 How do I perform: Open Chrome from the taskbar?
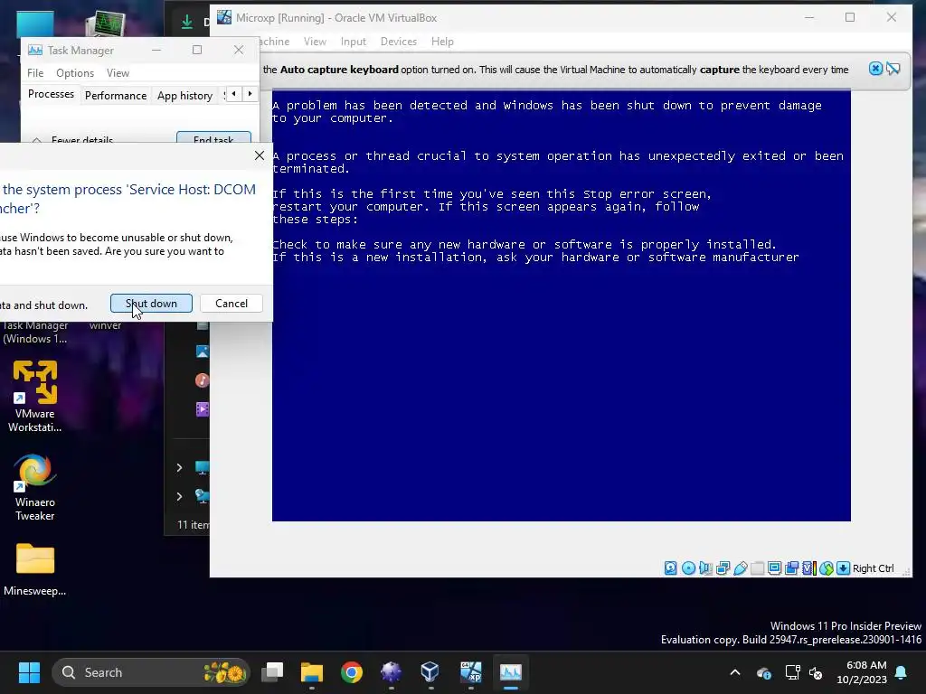[x=352, y=672]
